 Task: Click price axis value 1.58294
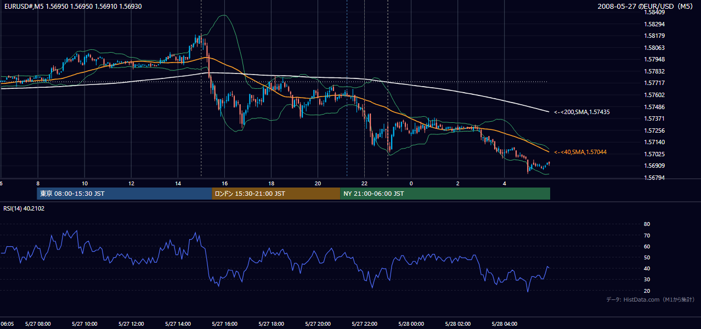point(655,24)
